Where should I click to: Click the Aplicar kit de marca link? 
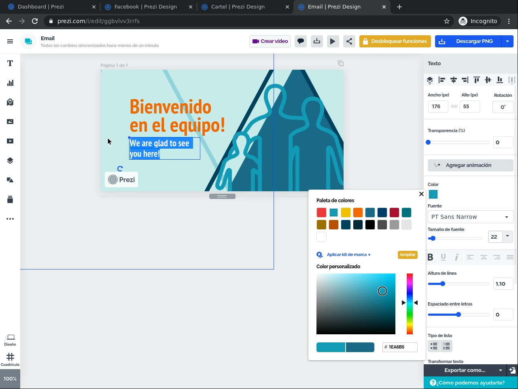[x=347, y=255]
